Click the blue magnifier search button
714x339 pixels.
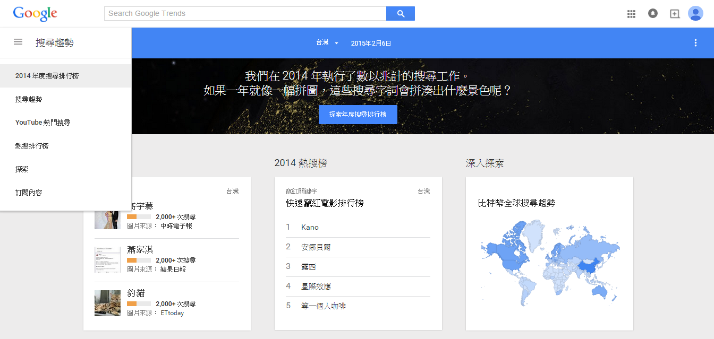pyautogui.click(x=401, y=14)
